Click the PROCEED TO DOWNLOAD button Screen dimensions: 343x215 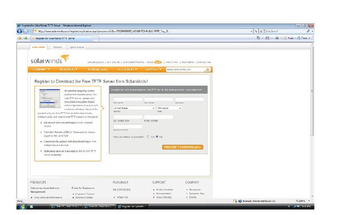click(x=183, y=147)
